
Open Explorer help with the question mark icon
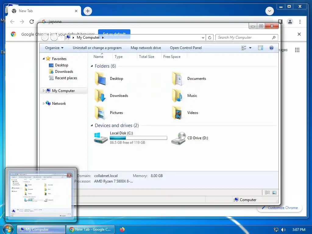[x=271, y=48]
